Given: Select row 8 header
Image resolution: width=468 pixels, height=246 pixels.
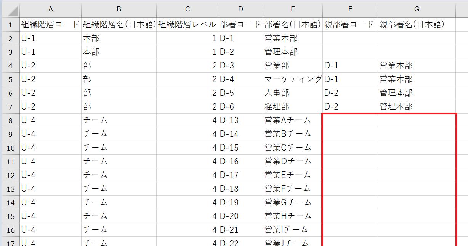Looking at the screenshot, I should pos(10,121).
